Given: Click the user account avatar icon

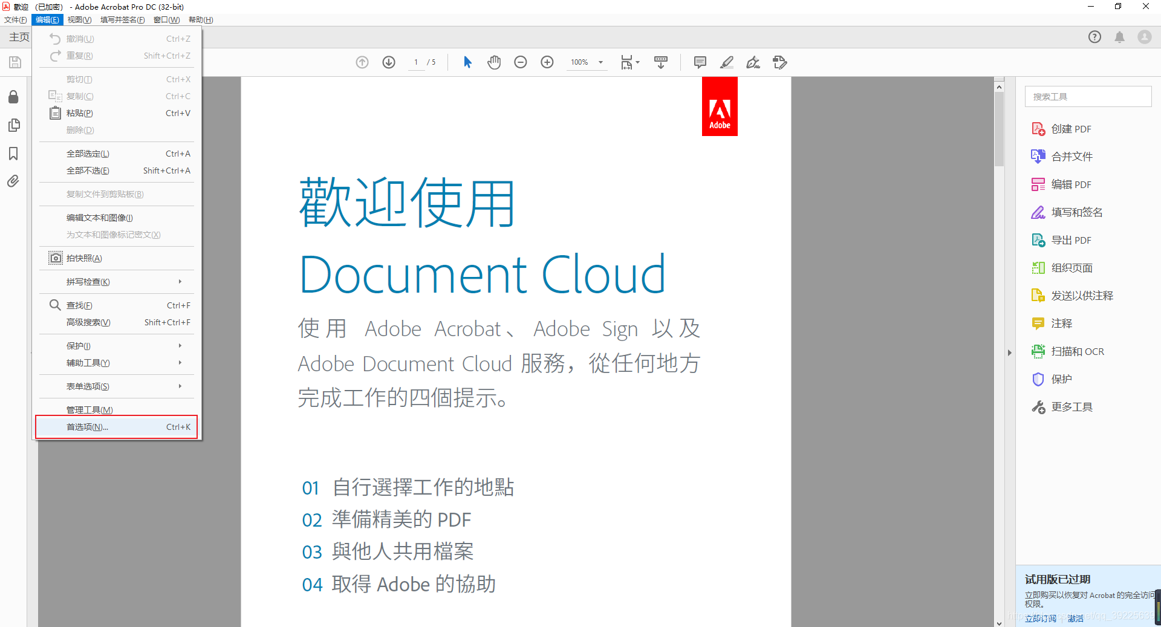Looking at the screenshot, I should [x=1145, y=37].
